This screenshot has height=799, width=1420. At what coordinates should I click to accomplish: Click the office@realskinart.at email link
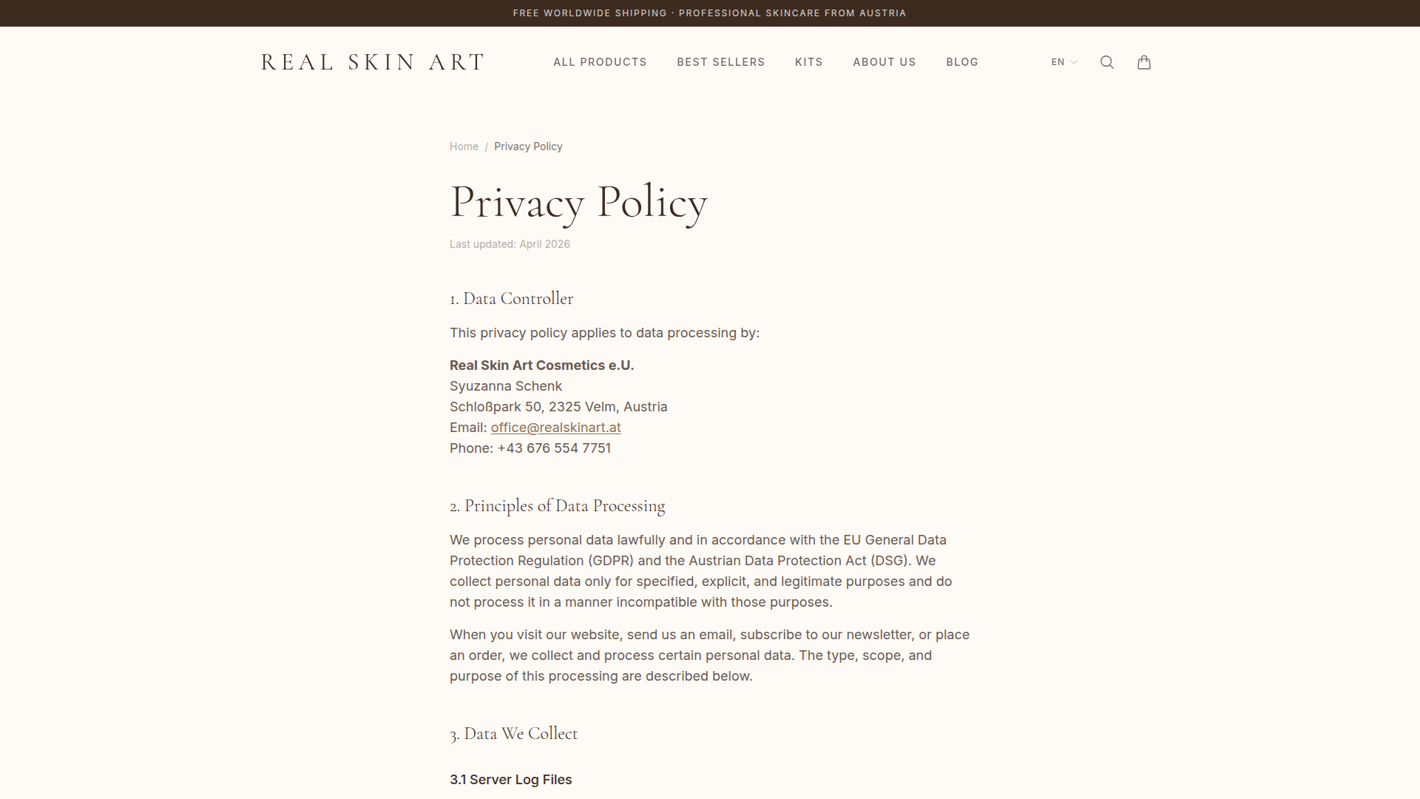tap(555, 428)
